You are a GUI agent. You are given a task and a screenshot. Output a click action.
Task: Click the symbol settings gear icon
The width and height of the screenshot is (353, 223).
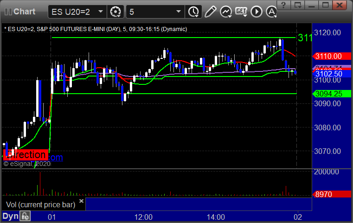pos(116,12)
